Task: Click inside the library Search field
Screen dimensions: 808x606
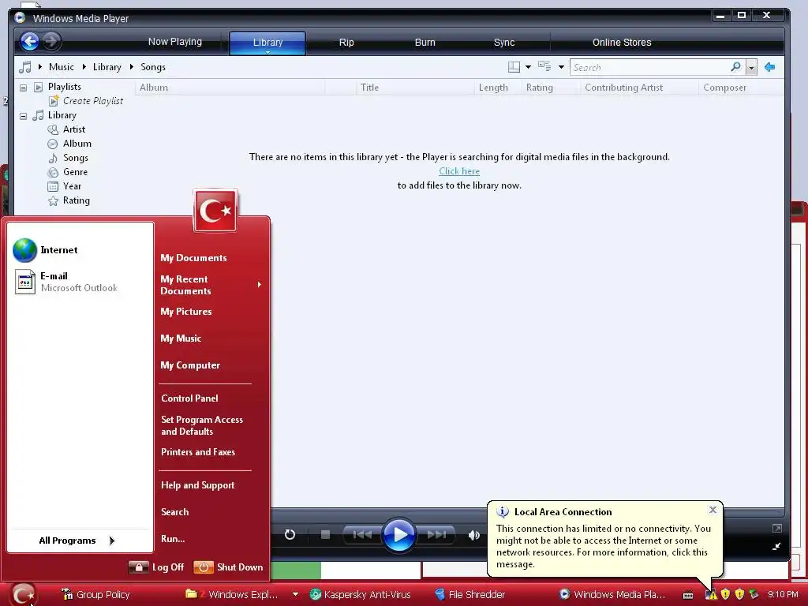Action: pos(649,68)
